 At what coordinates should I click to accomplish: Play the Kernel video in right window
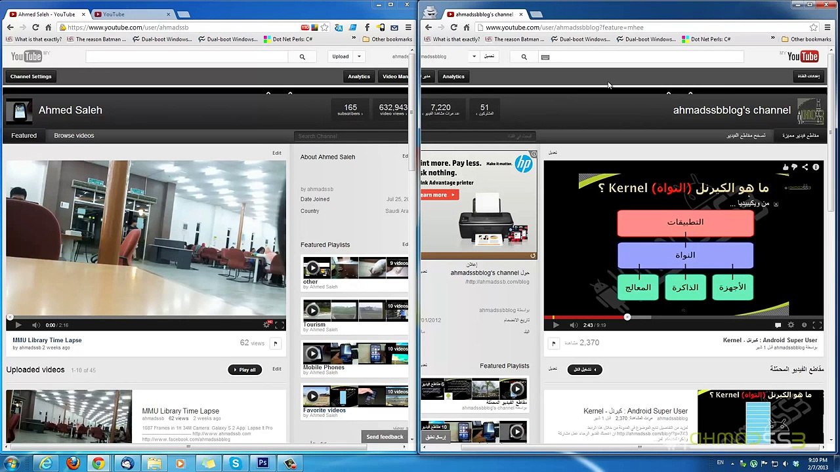tap(556, 325)
